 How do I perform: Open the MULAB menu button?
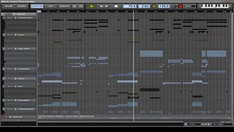coord(8,6)
